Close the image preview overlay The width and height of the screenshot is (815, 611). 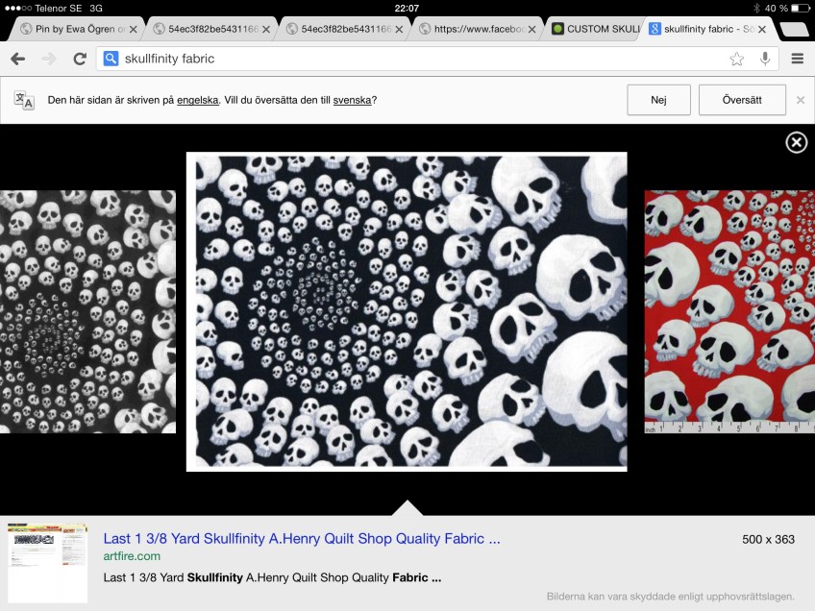[796, 143]
